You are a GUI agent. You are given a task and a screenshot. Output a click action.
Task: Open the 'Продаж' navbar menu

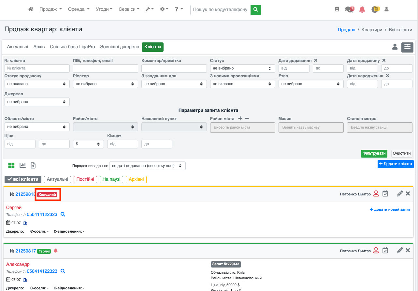[50, 9]
